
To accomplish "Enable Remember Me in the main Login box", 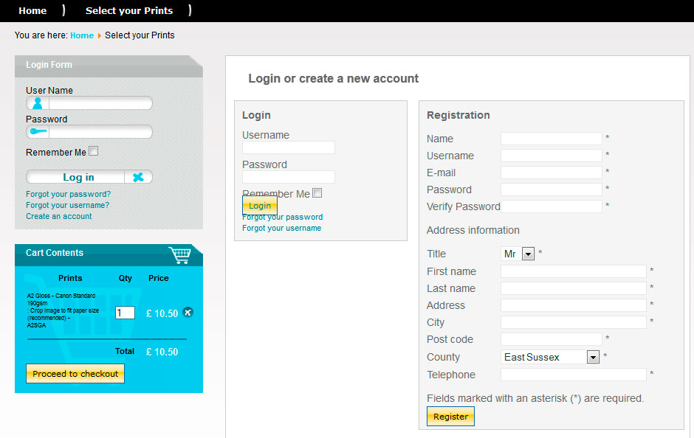I will coord(317,192).
